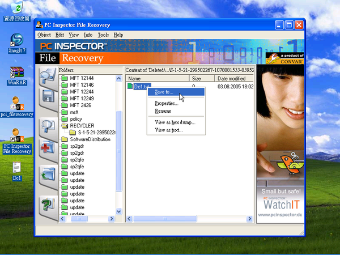Sort file list by Name column
The image size is (340, 255).
[158, 79]
